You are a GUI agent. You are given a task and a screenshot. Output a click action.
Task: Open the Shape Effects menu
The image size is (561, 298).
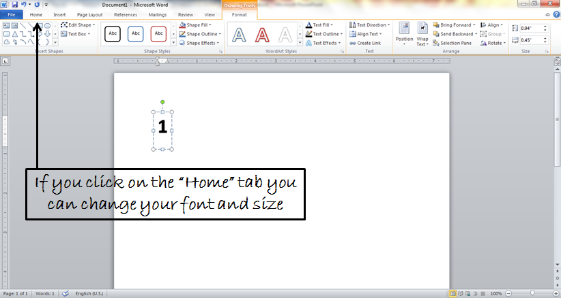(x=199, y=43)
